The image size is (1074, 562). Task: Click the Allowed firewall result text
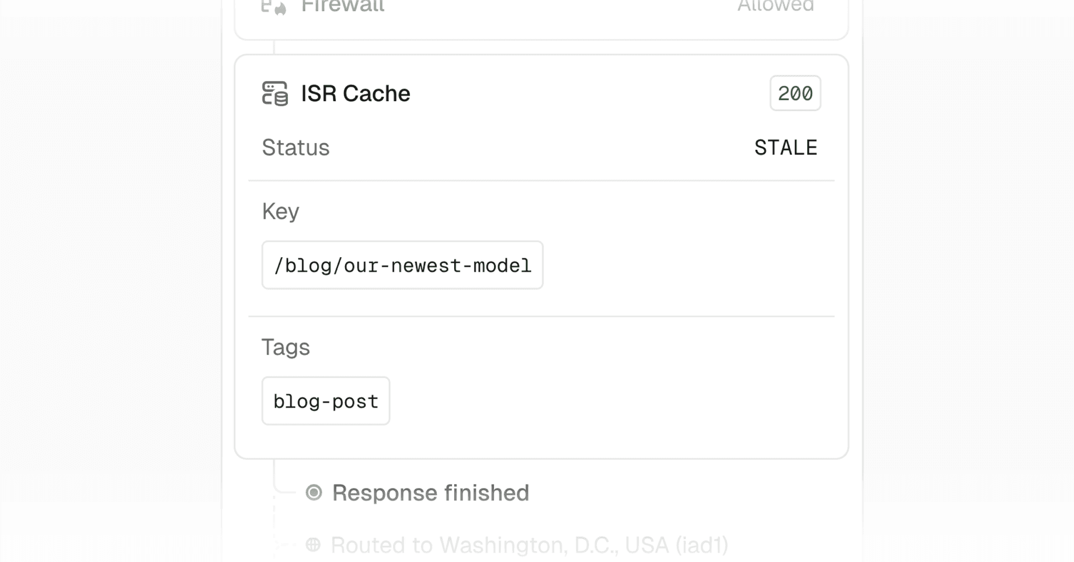[x=775, y=7]
